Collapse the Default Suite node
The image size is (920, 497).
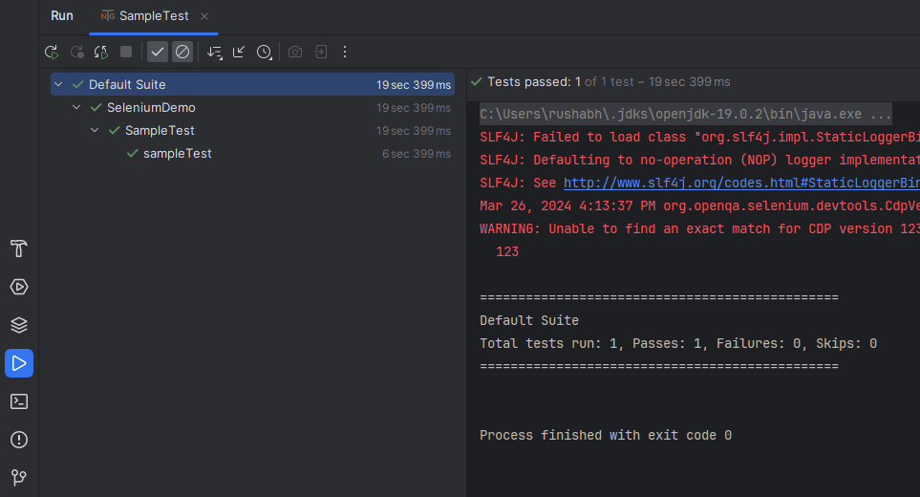(58, 84)
